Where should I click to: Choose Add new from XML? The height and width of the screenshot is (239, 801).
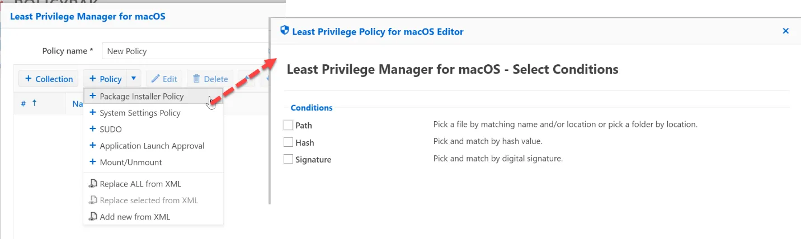[x=134, y=217]
